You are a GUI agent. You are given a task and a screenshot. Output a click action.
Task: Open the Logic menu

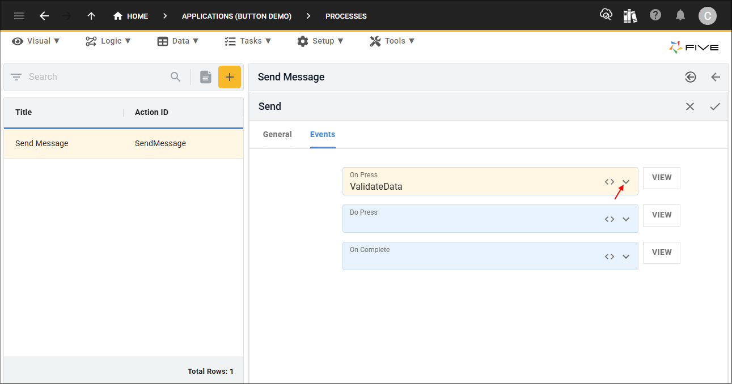108,41
